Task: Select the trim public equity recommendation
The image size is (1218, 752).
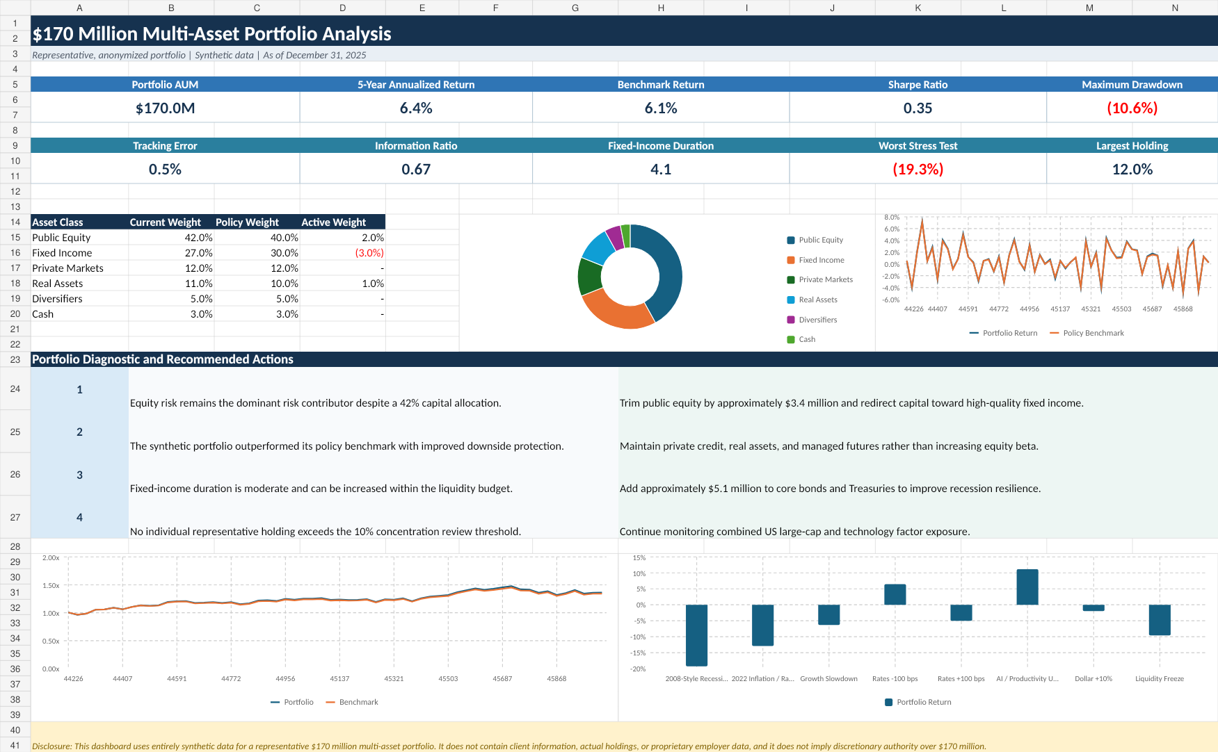Action: pos(918,389)
